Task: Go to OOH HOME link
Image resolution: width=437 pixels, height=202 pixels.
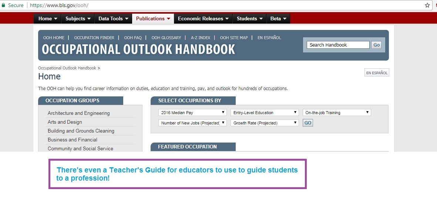Action: pos(54,38)
